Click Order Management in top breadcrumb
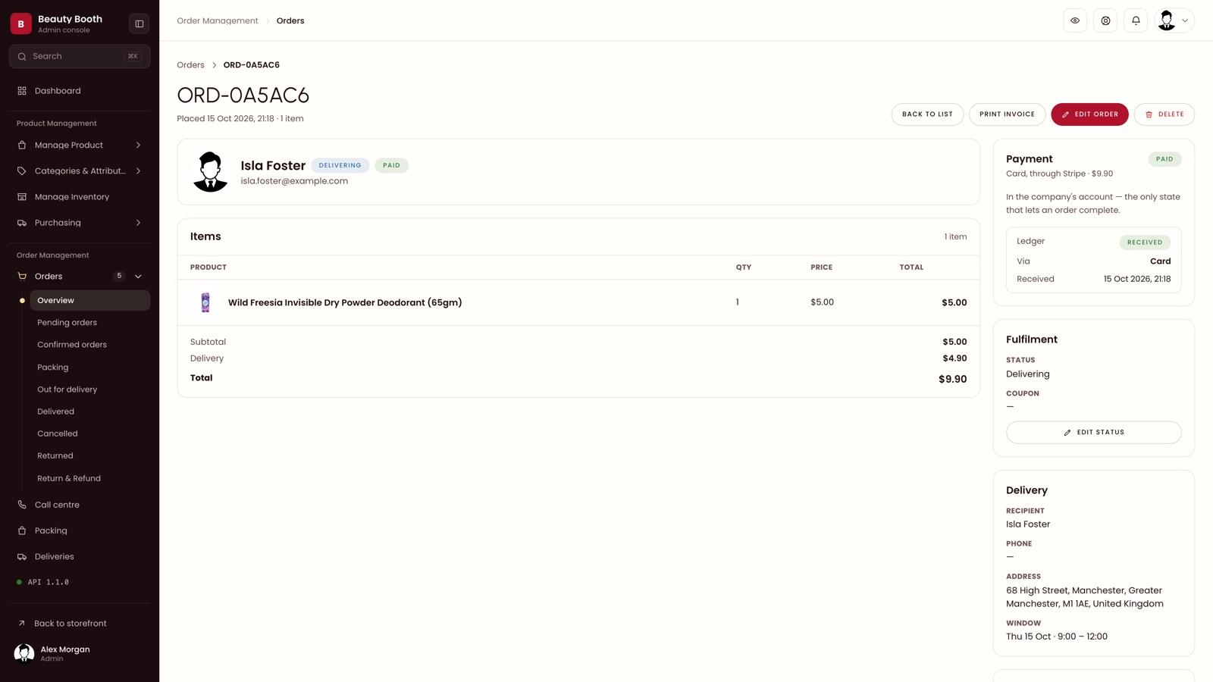Image resolution: width=1213 pixels, height=682 pixels. [x=218, y=21]
